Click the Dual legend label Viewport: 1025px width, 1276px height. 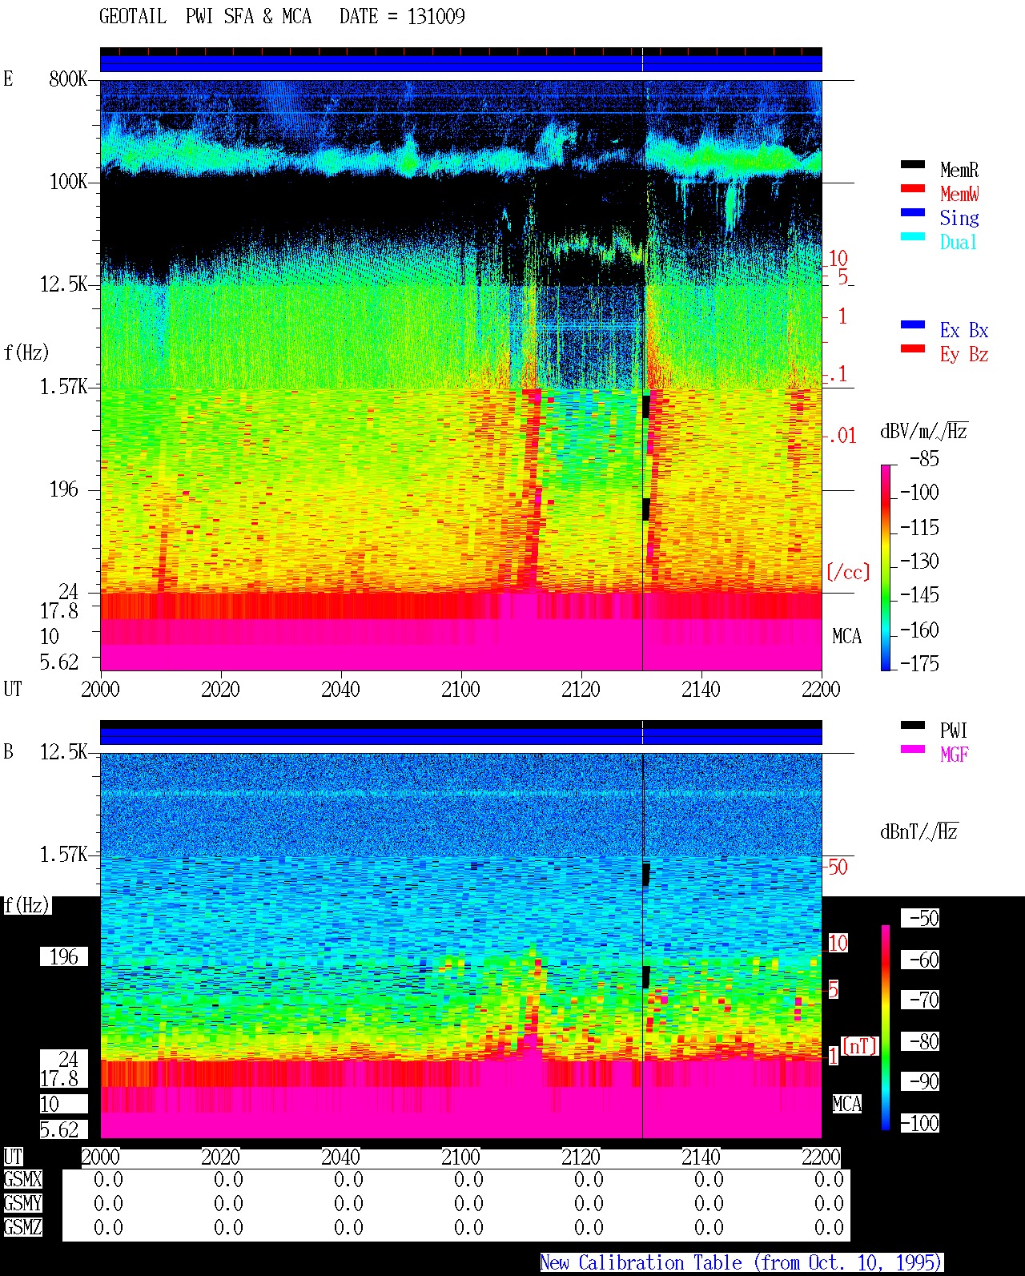(x=959, y=242)
